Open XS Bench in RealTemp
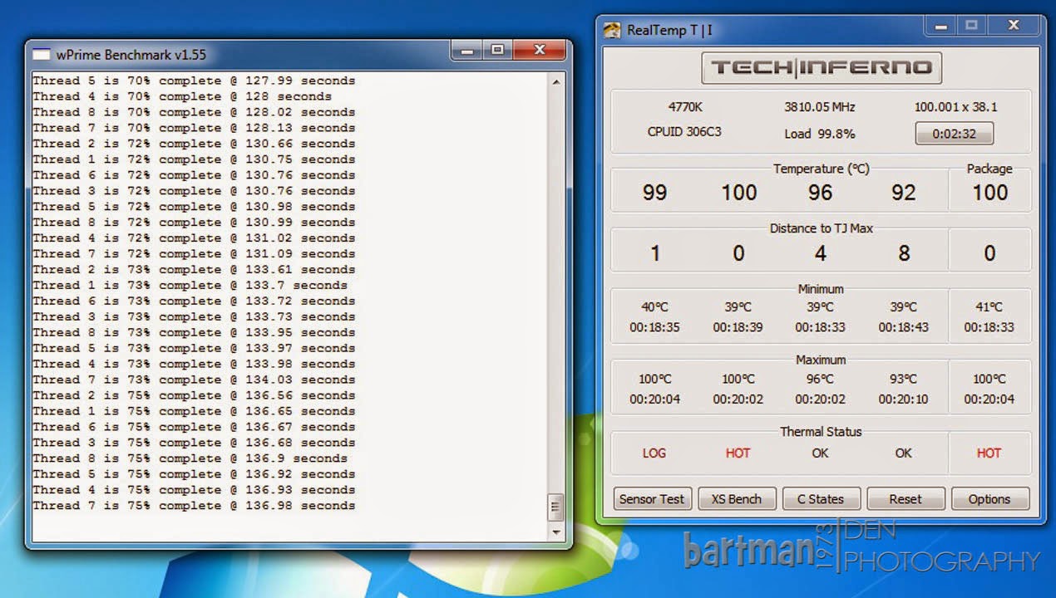The height and width of the screenshot is (598, 1056). coord(737,499)
